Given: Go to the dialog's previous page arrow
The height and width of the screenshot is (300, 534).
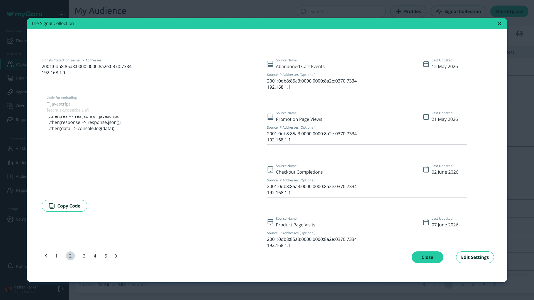Looking at the screenshot, I should click(x=46, y=256).
